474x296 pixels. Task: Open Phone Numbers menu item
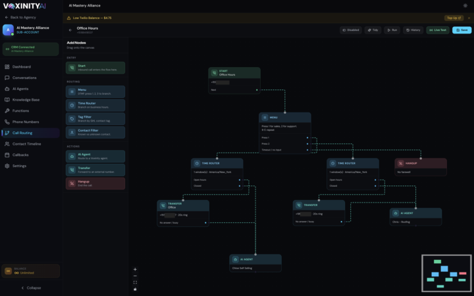(x=30, y=122)
